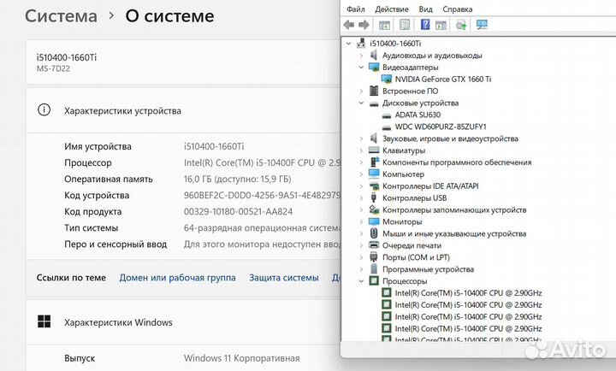
Task: Click the mouse icon next to Мыши и иные указывающие устройства
Action: pyautogui.click(x=374, y=233)
